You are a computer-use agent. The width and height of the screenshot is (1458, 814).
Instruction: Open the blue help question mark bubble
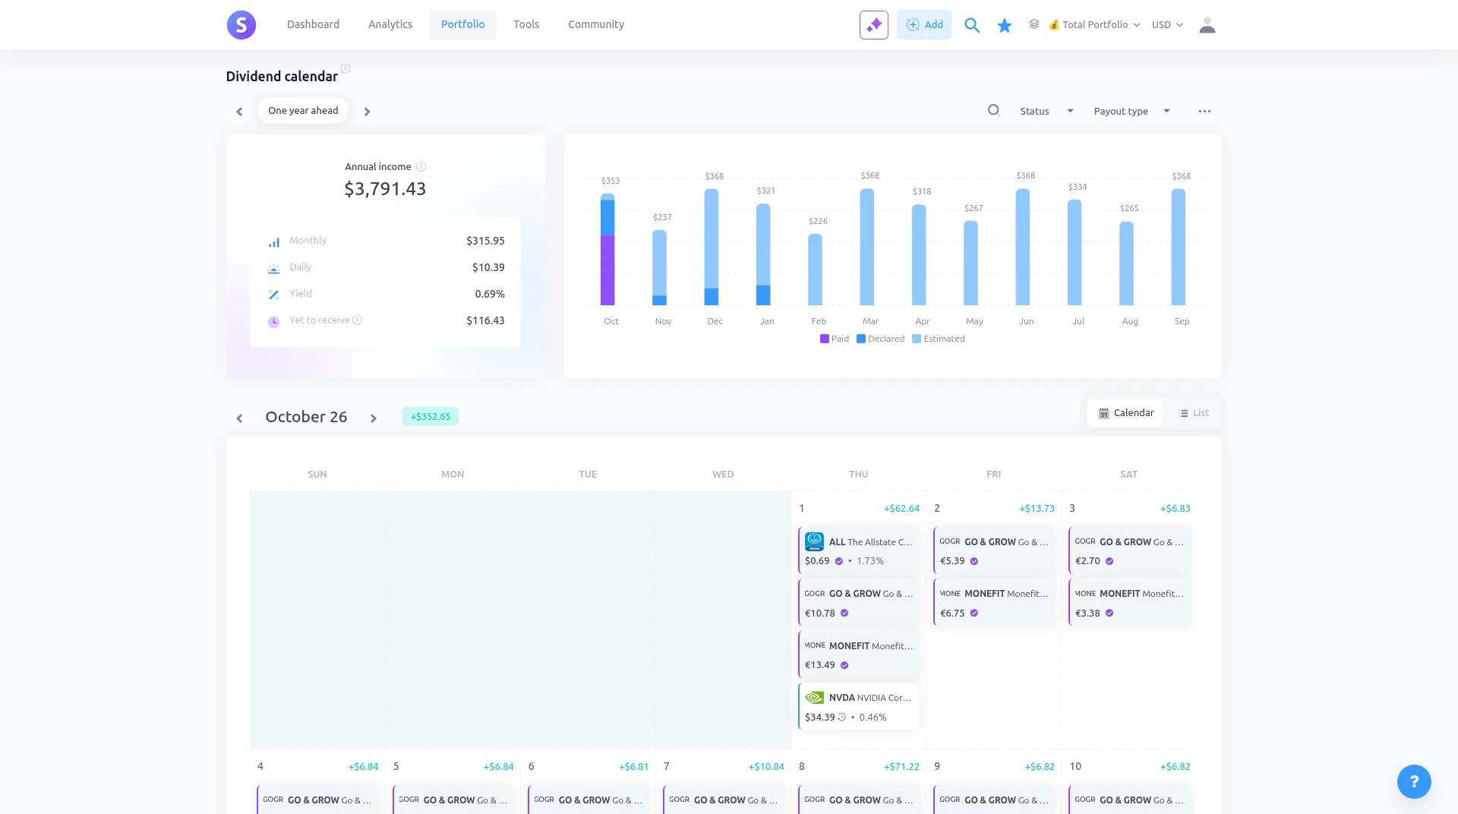[1414, 781]
